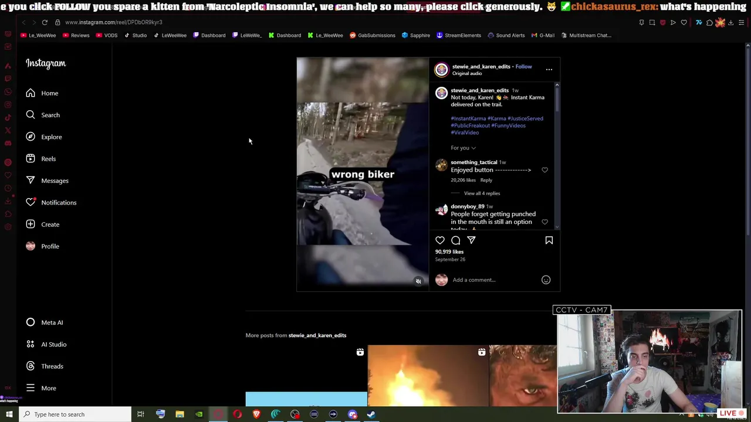Open the Sound Alerts bookmark
Viewport: 751px width, 422px height.
click(x=506, y=35)
